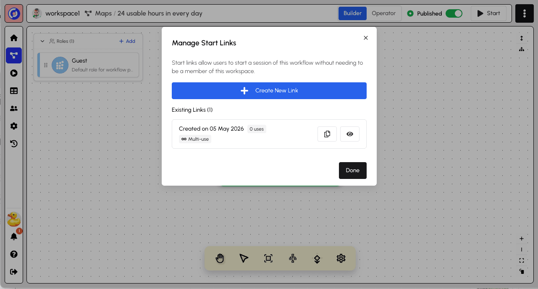Screen dimensions: 538x289
Task: Click the '0 uses' badge
Action: (x=257, y=129)
